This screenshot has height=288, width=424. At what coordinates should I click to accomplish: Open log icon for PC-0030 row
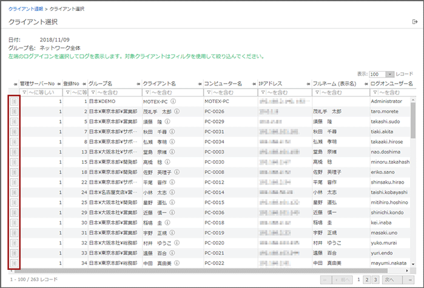[x=15, y=162]
